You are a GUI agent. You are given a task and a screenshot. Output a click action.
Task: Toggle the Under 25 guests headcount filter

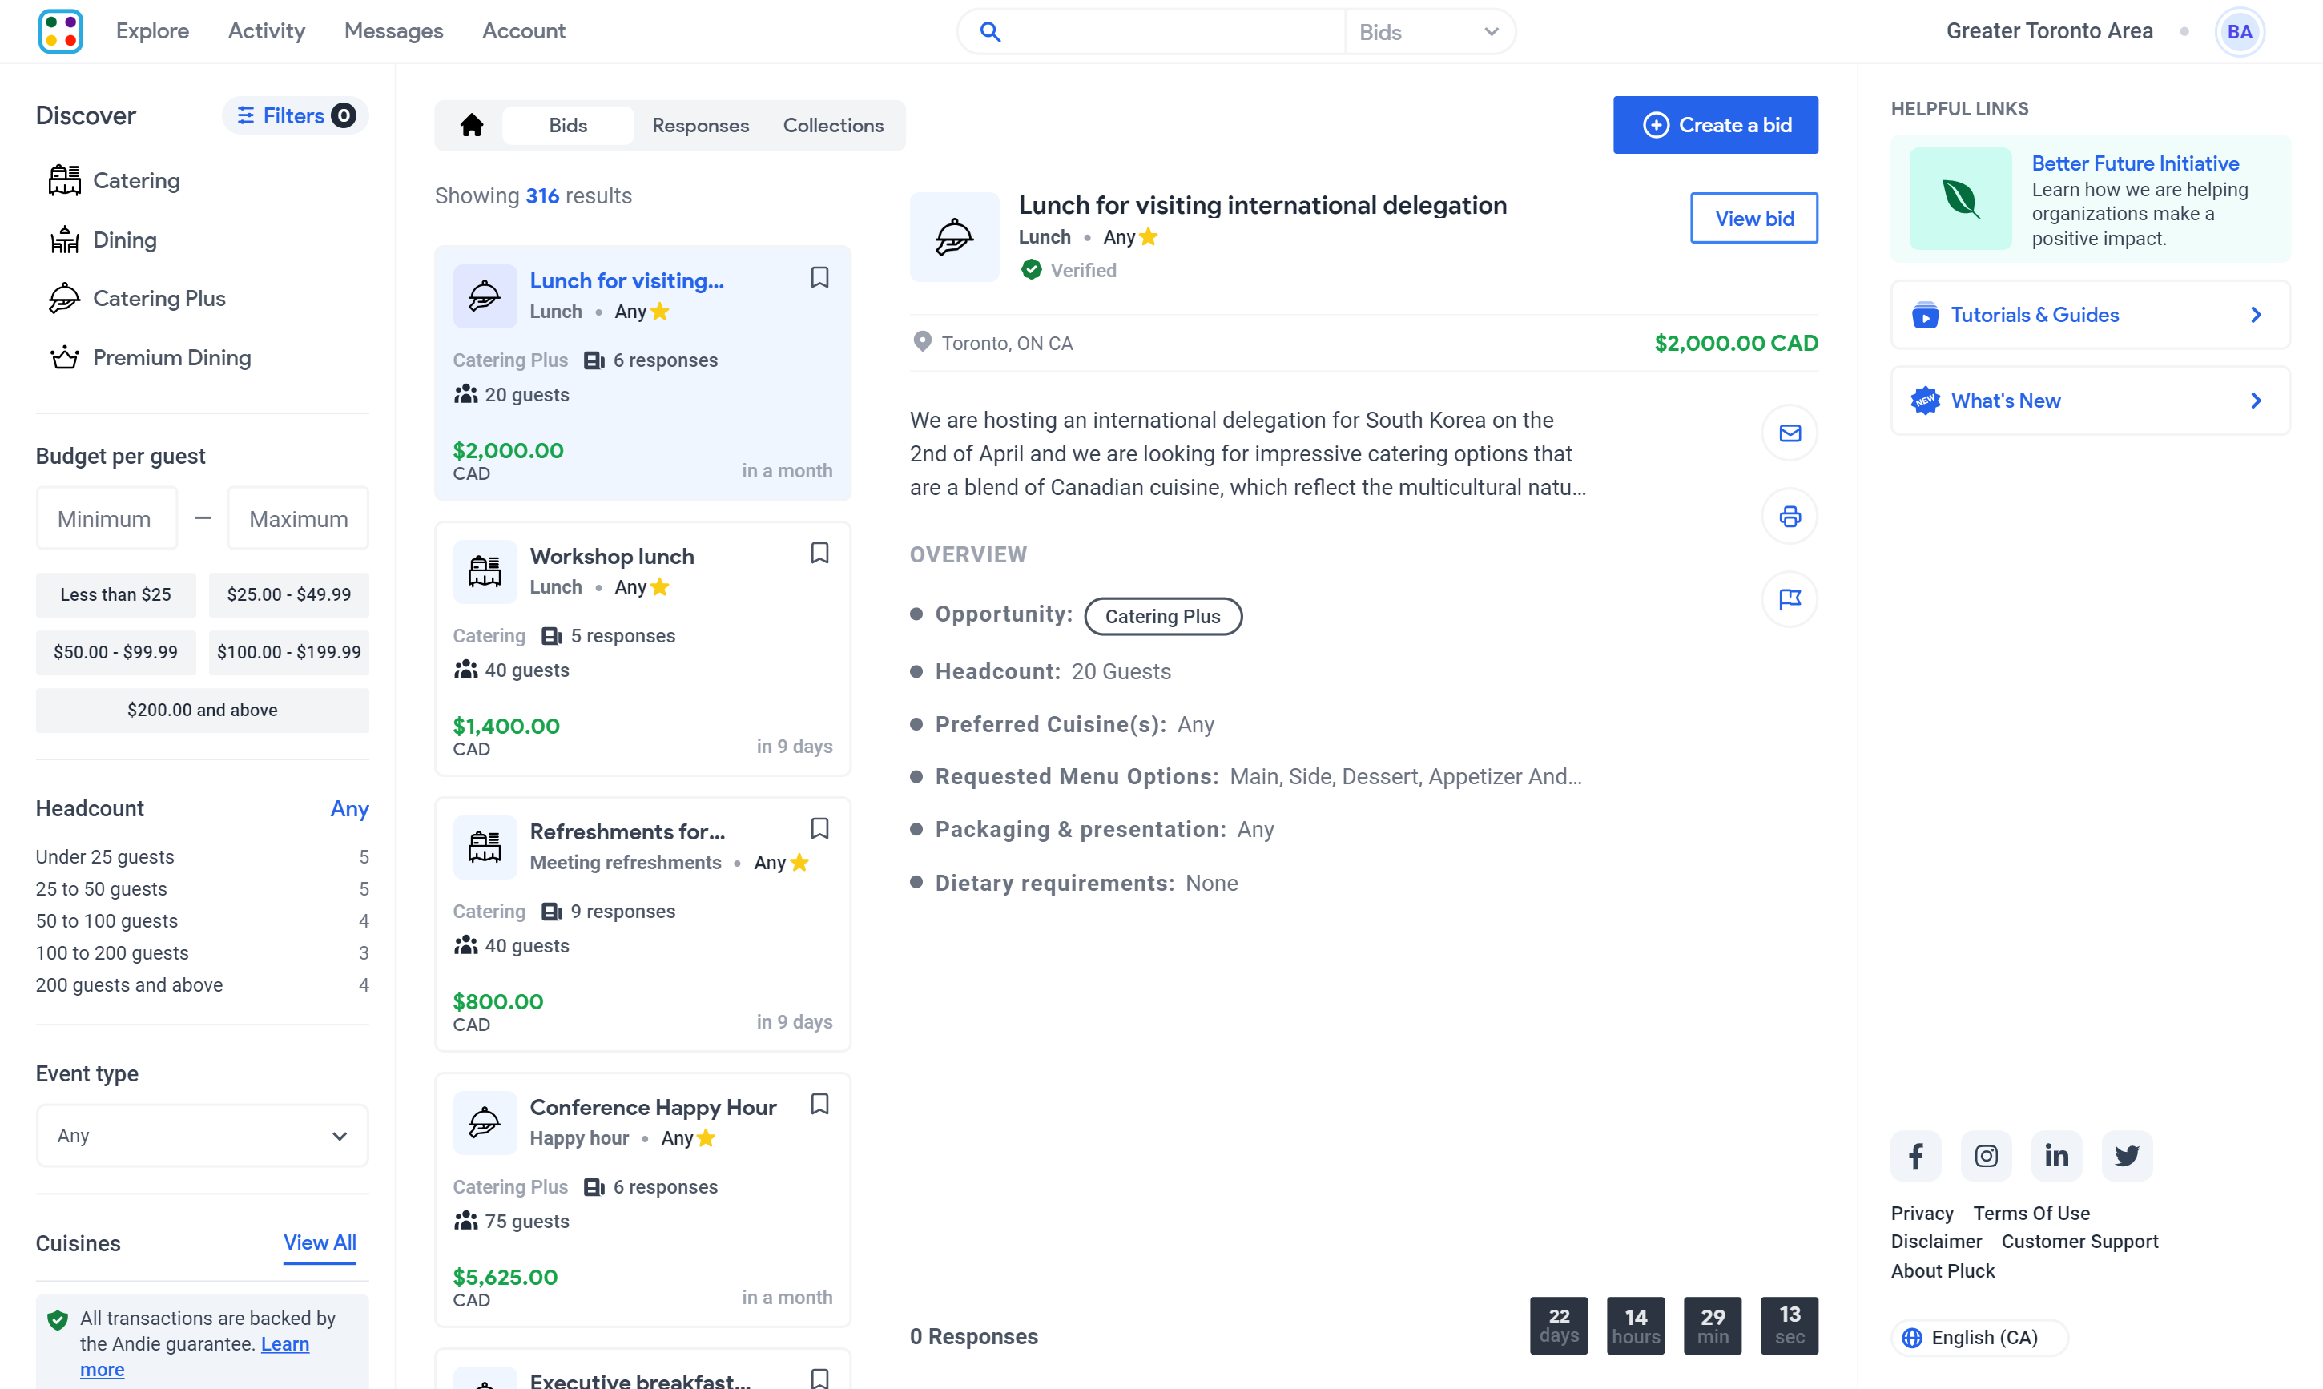(x=106, y=856)
